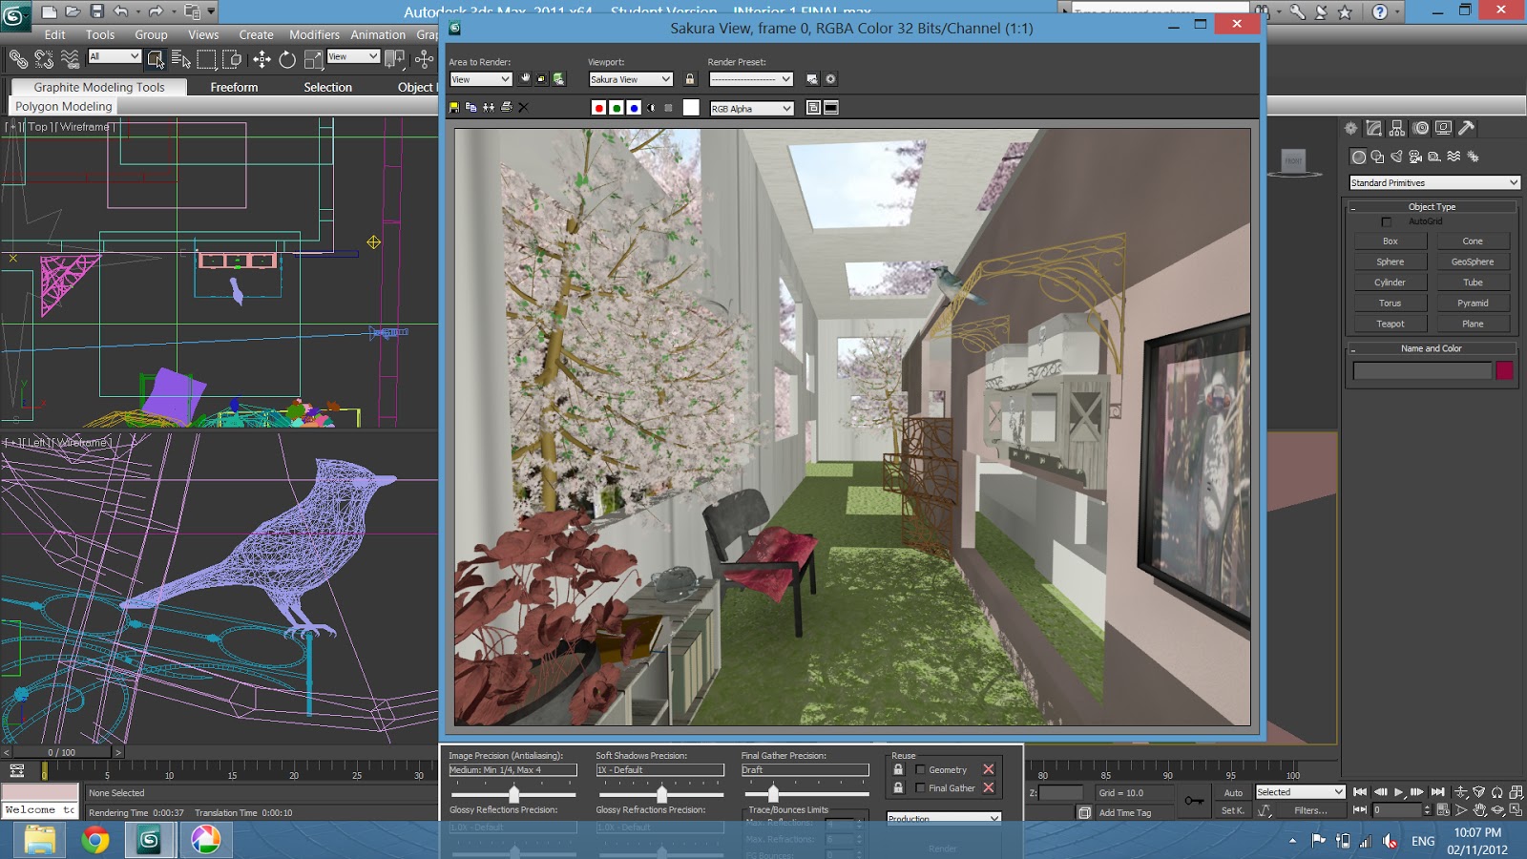Check the Reuse Final Gather checkbox

tap(920, 787)
